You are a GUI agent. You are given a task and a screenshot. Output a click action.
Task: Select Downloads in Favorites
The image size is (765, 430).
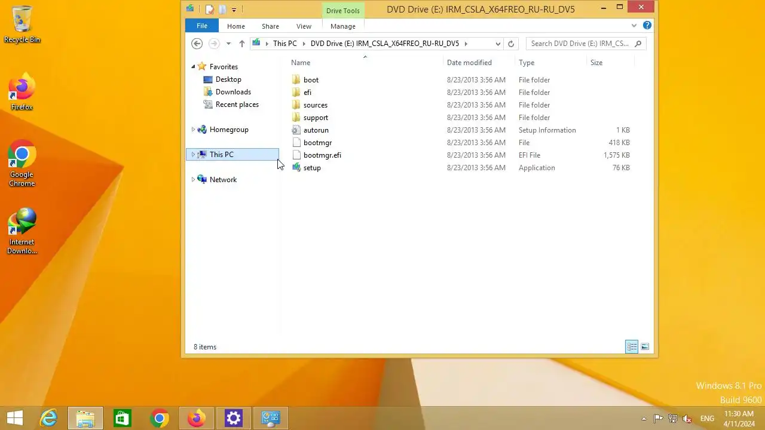coord(233,92)
